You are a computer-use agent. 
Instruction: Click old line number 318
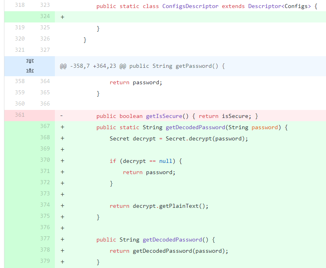coord(20,5)
